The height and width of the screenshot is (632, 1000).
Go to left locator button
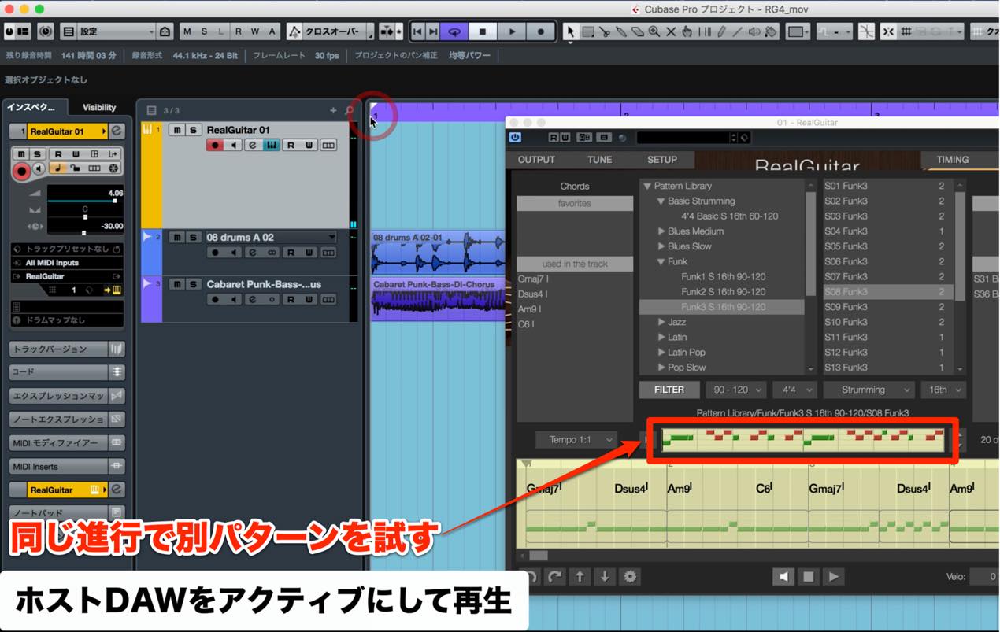[418, 31]
